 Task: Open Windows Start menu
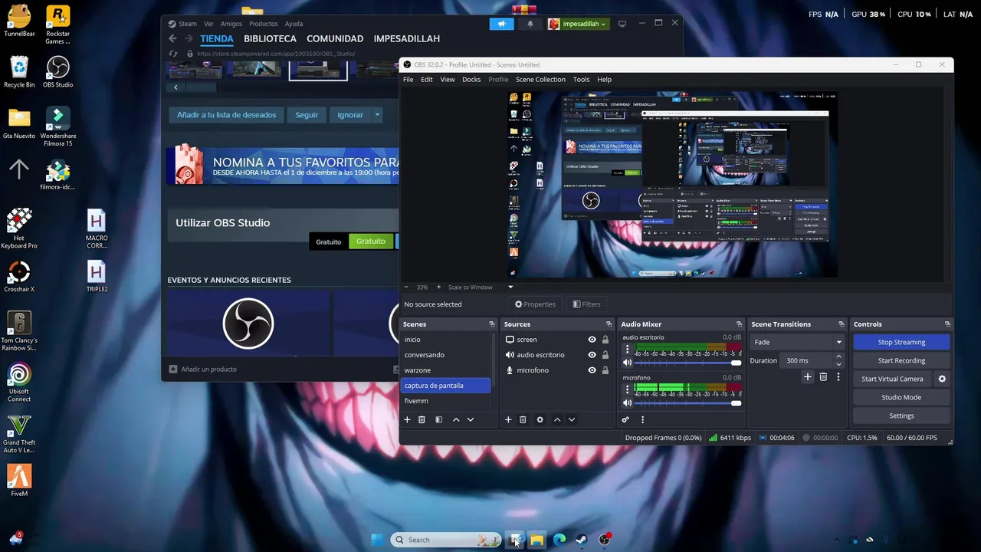(377, 540)
